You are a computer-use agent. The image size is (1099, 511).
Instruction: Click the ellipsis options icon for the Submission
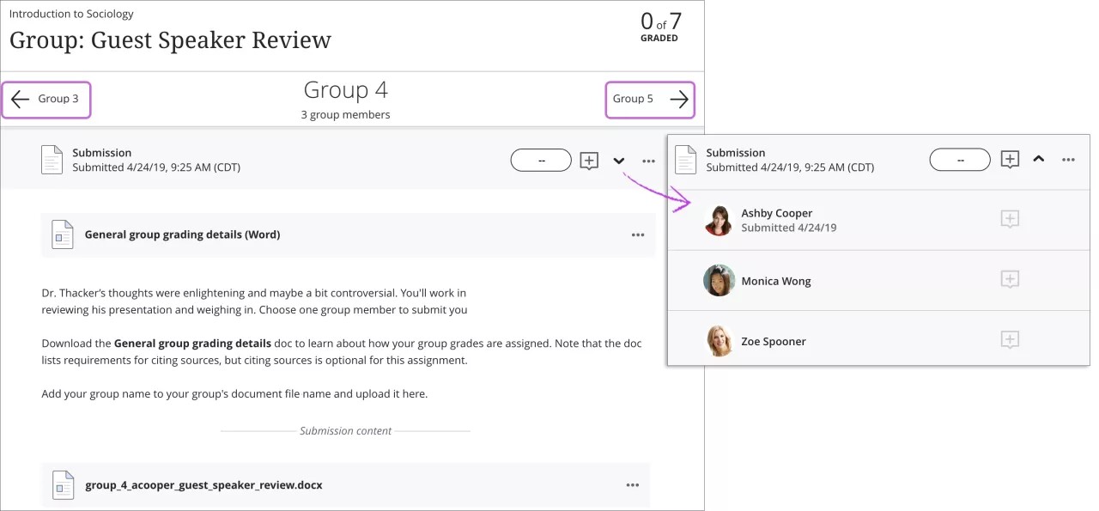click(x=650, y=161)
